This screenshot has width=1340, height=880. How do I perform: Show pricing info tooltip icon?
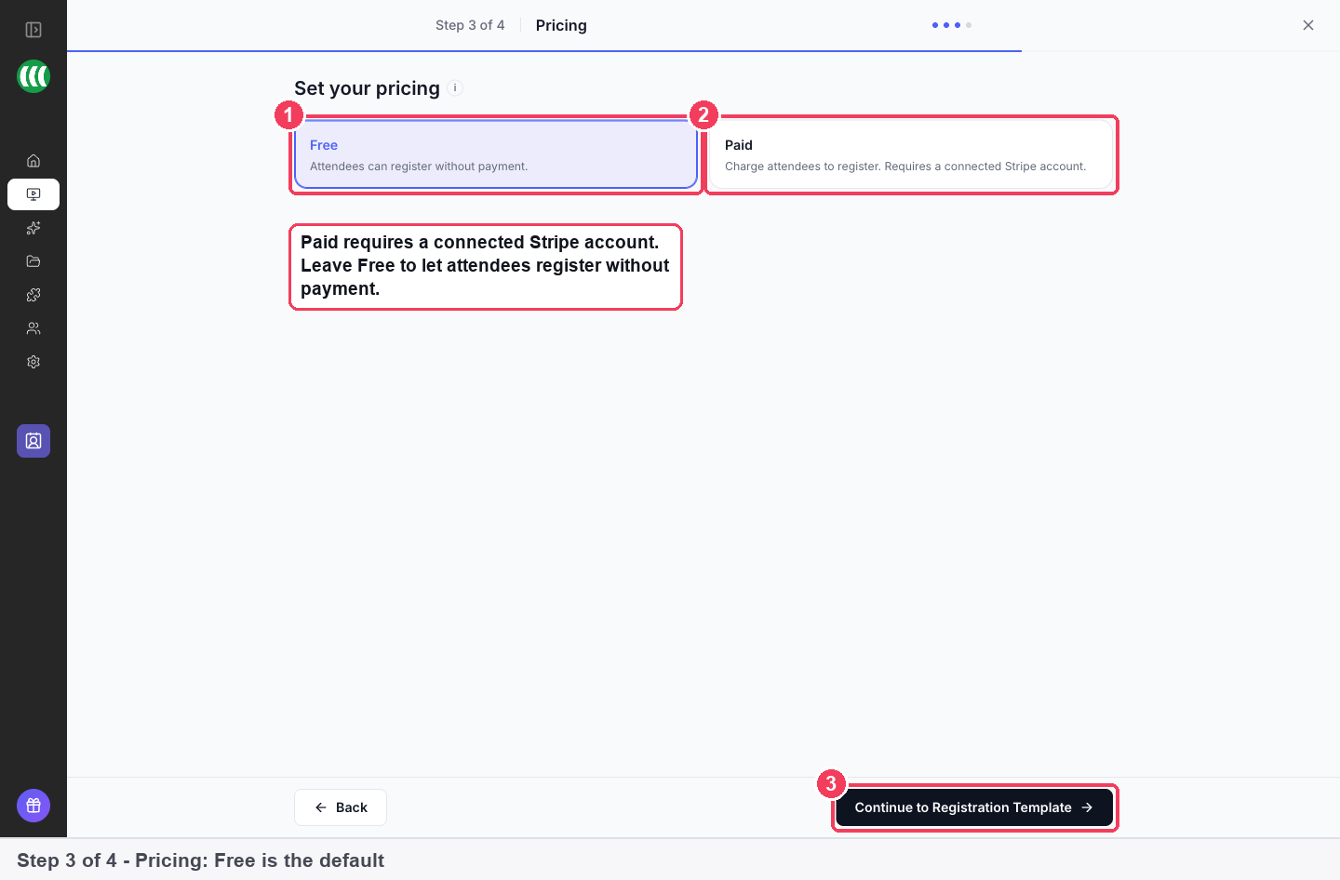tap(455, 88)
